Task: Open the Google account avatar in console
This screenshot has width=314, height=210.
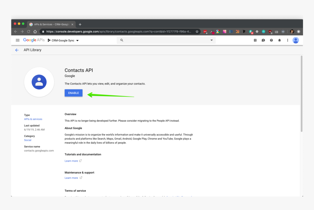Action: click(x=296, y=40)
